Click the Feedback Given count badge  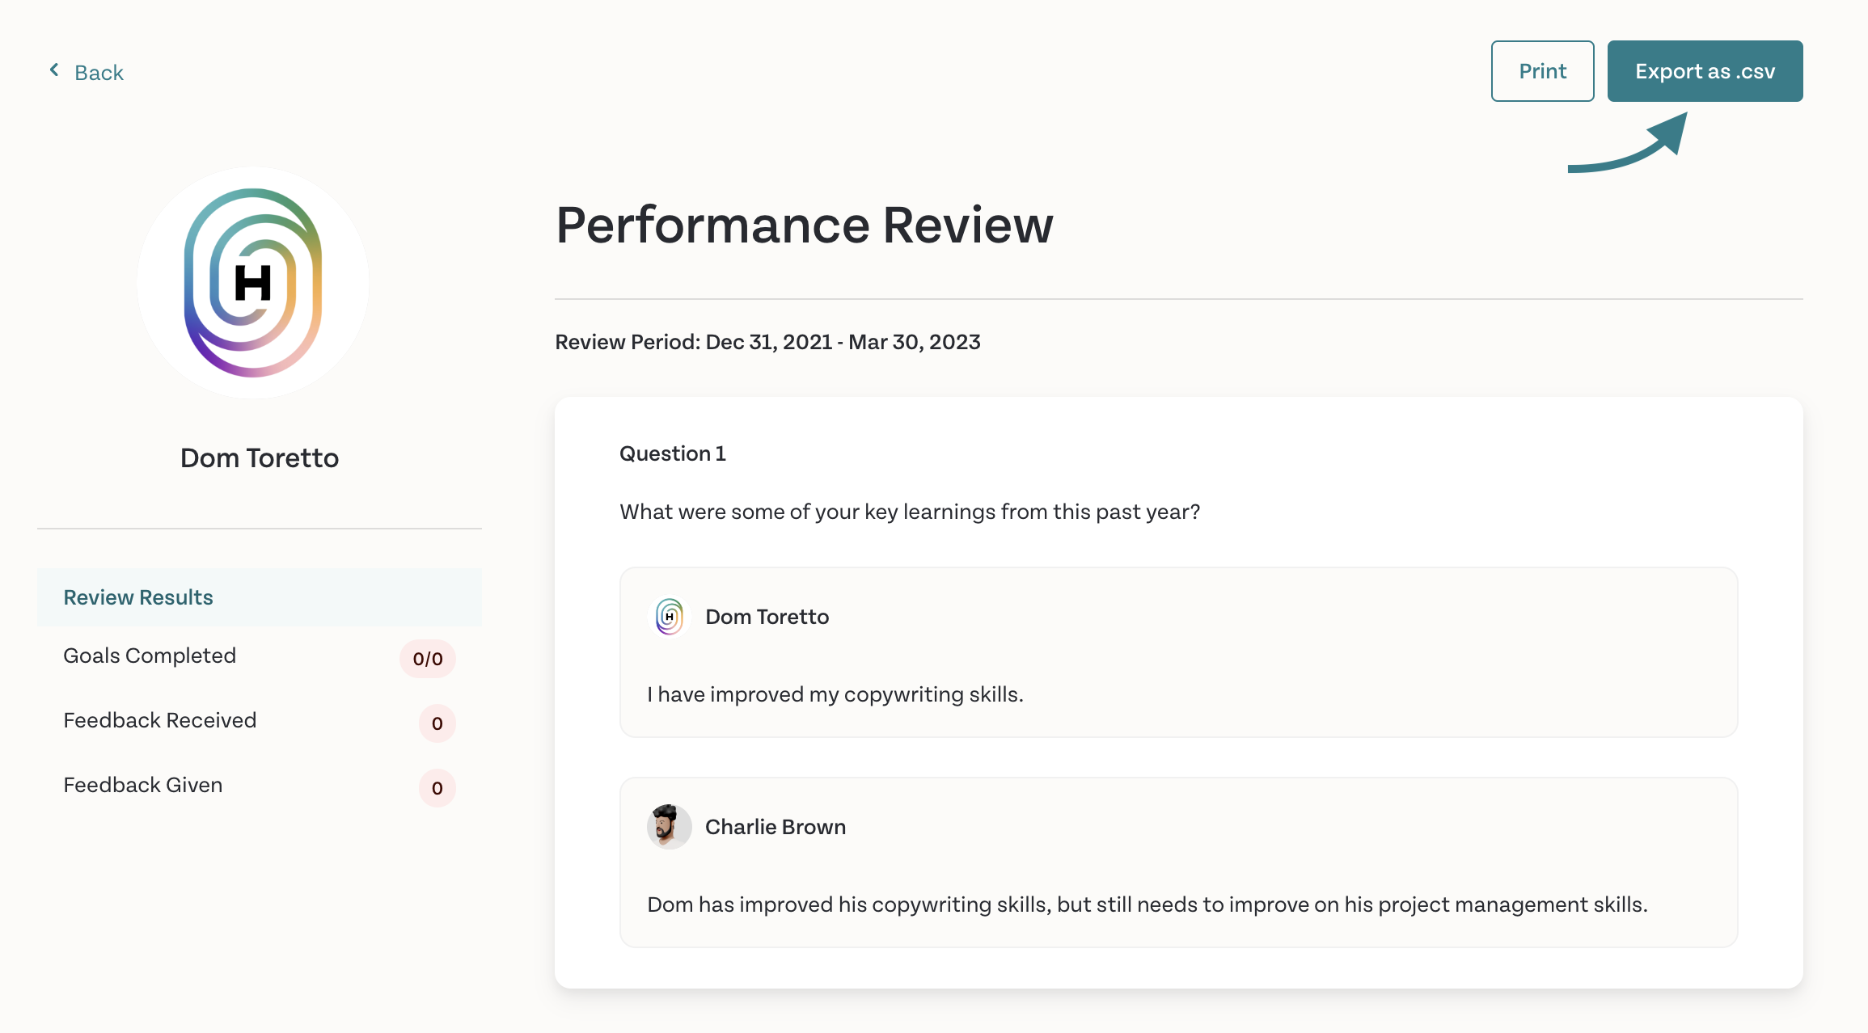coord(437,787)
